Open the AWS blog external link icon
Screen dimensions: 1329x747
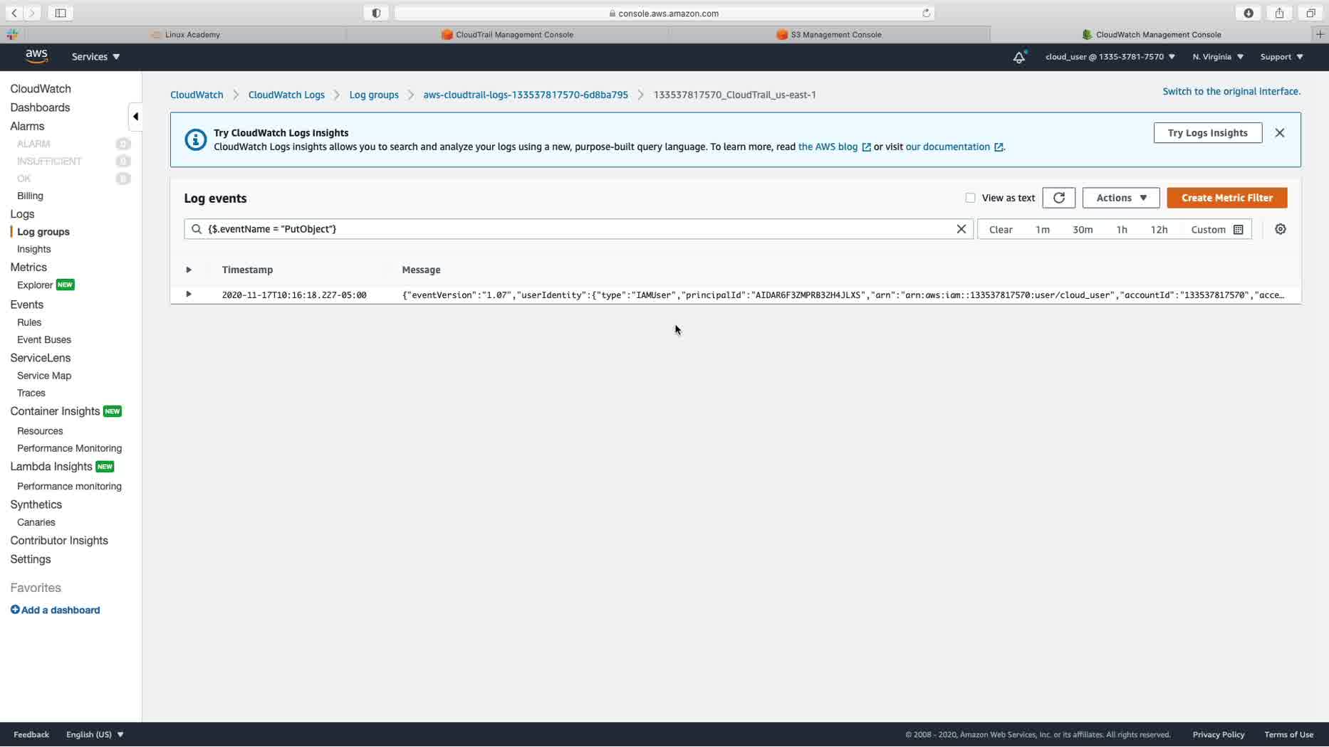pyautogui.click(x=866, y=147)
